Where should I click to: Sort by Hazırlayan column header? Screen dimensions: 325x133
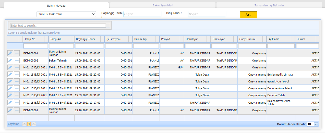pyautogui.click(x=198, y=39)
